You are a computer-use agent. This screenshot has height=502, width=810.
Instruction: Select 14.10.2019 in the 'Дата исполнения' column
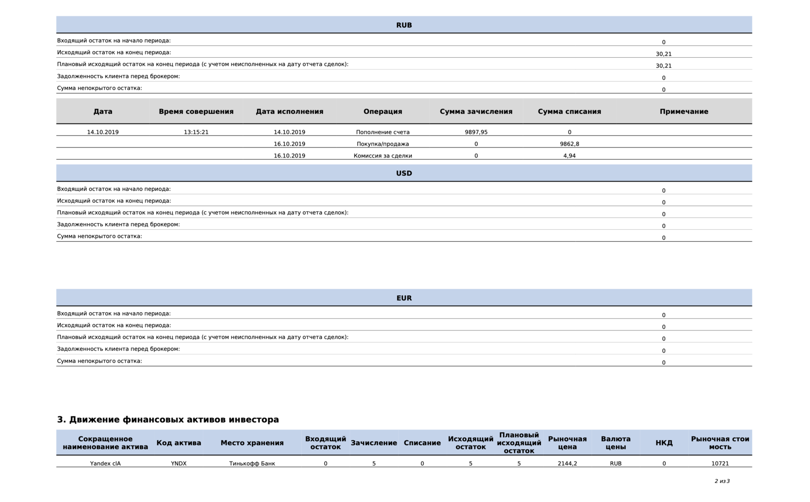(x=289, y=132)
